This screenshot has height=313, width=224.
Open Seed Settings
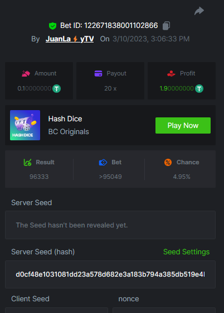[187, 252]
